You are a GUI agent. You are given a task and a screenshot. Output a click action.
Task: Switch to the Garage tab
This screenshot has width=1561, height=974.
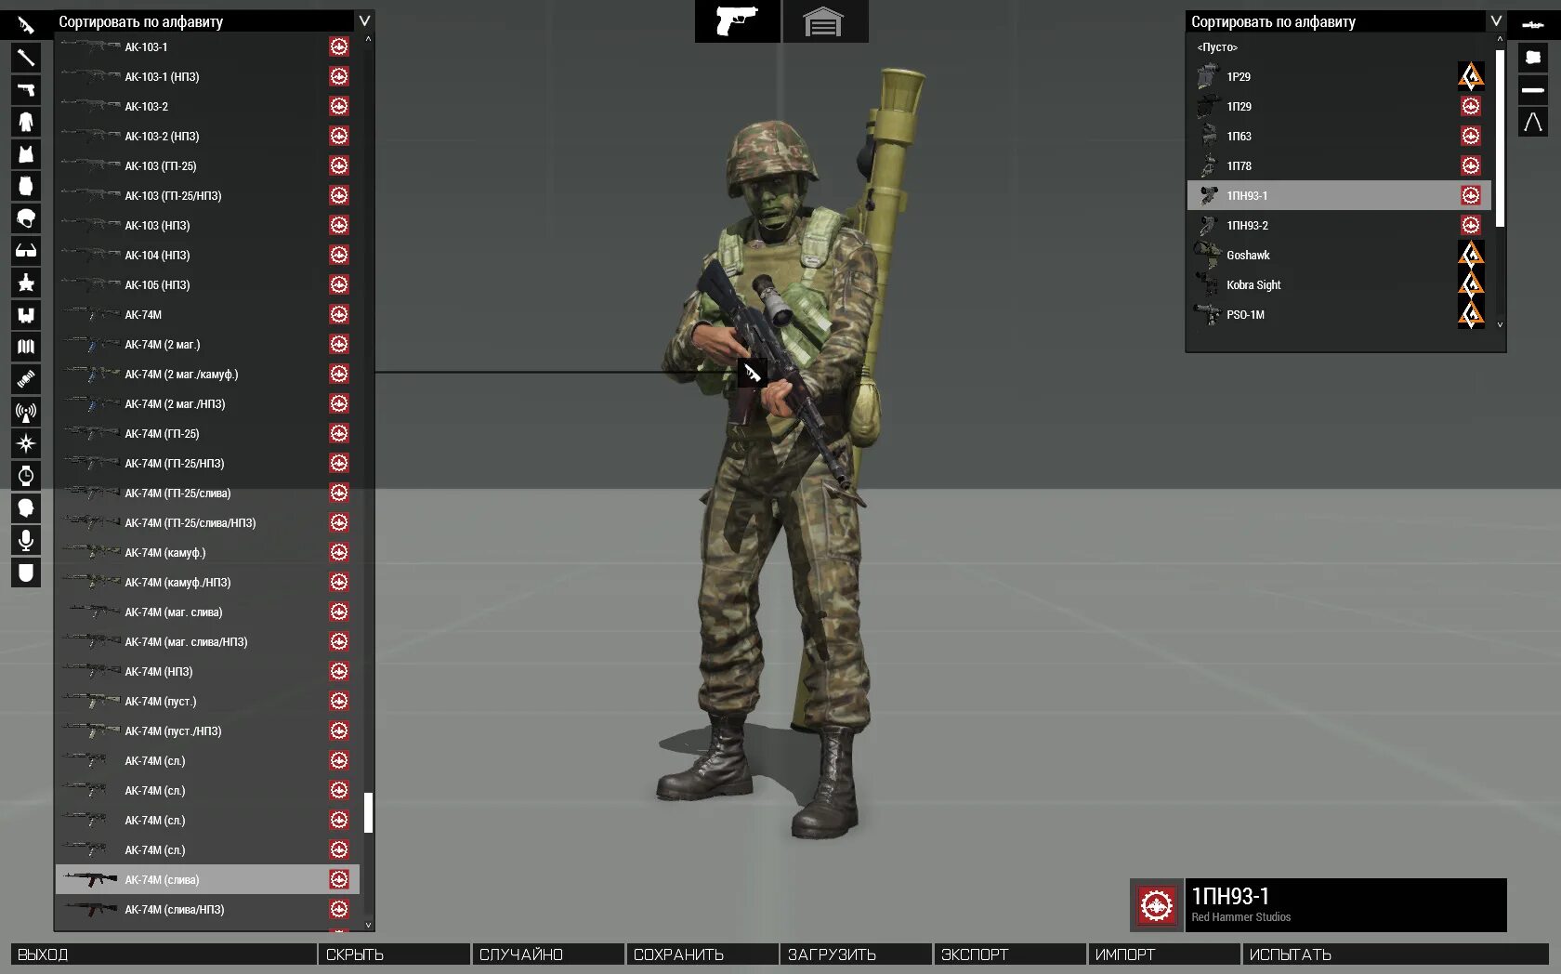pyautogui.click(x=825, y=21)
